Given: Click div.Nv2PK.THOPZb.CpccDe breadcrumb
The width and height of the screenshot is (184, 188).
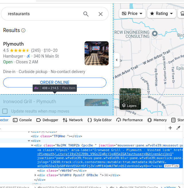Looking at the screenshot, I should click(138, 187).
